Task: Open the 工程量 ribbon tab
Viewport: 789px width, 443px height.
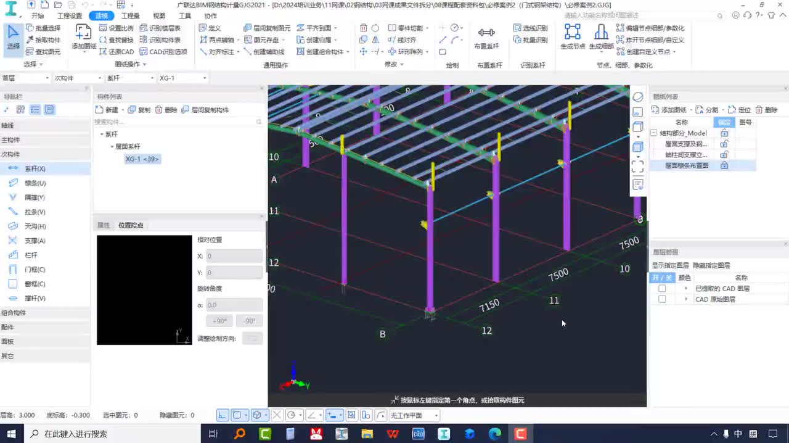Action: click(x=130, y=16)
